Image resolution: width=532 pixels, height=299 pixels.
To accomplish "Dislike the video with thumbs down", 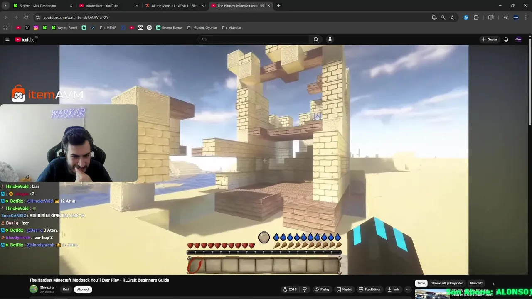I will tap(305, 289).
